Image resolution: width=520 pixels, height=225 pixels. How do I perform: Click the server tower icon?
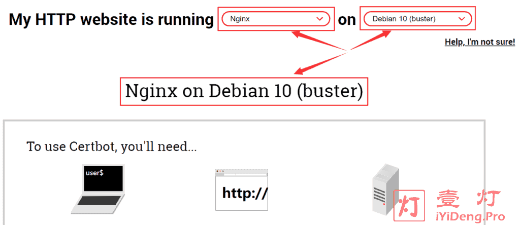tap(385, 189)
